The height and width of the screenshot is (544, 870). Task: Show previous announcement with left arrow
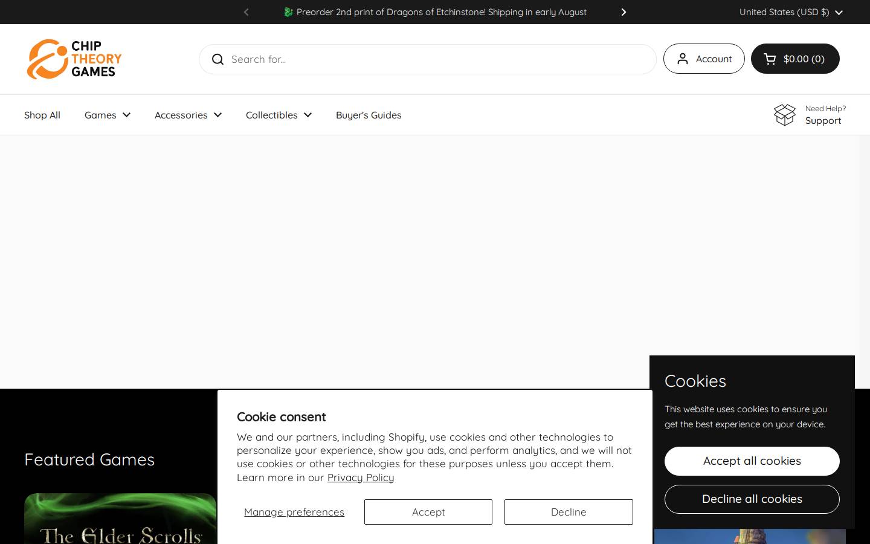pos(246,12)
